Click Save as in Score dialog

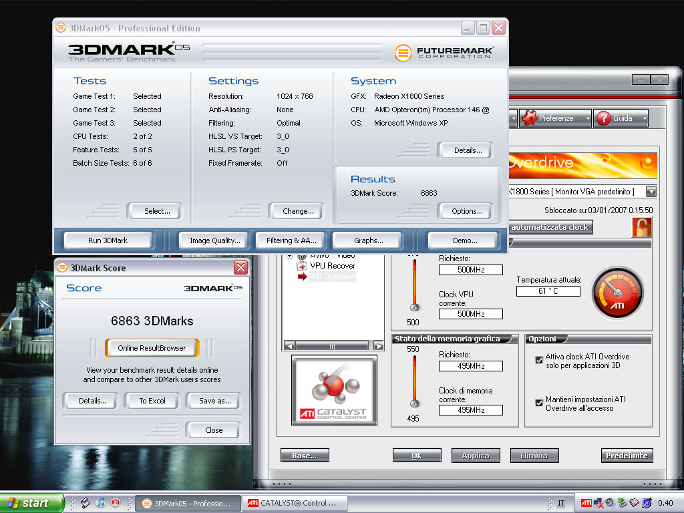tap(214, 401)
